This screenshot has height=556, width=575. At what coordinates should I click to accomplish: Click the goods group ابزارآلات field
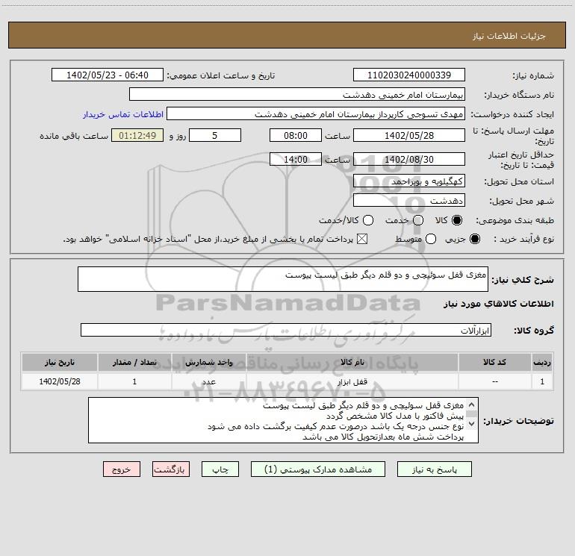[286, 330]
